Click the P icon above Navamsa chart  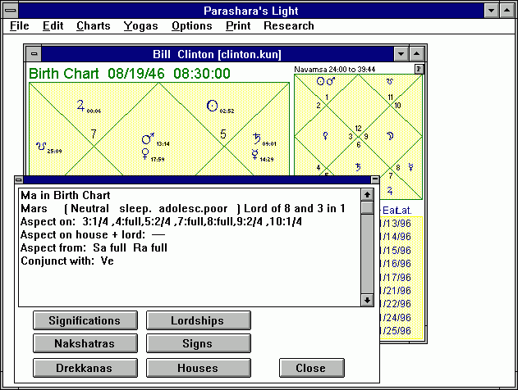pos(419,69)
